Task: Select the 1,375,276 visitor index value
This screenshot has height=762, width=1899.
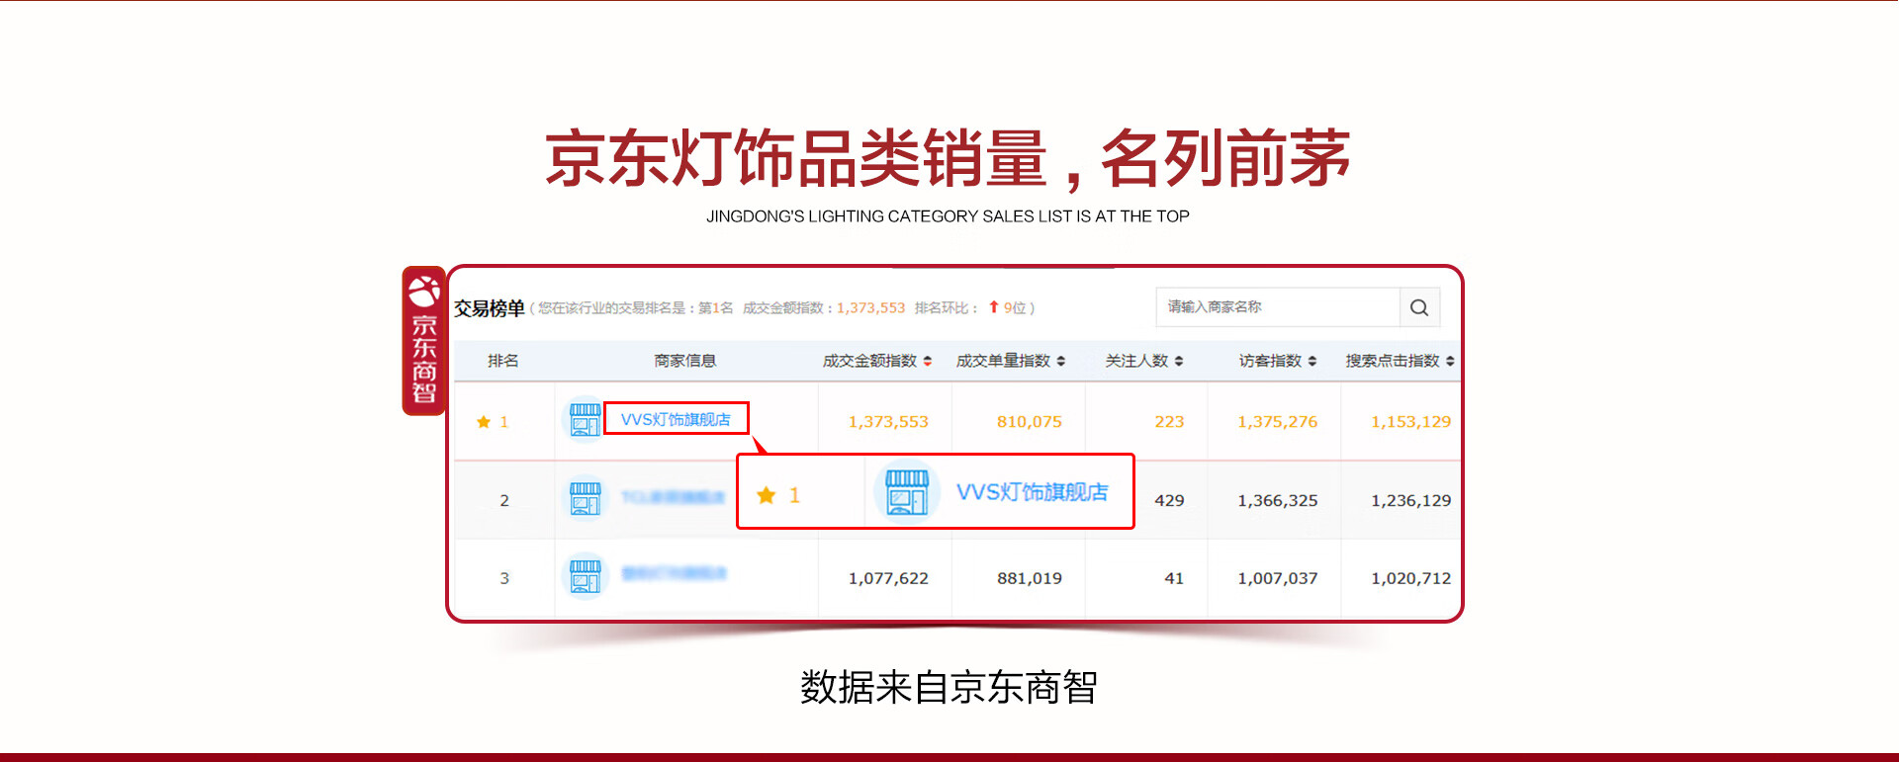Action: 1278,422
